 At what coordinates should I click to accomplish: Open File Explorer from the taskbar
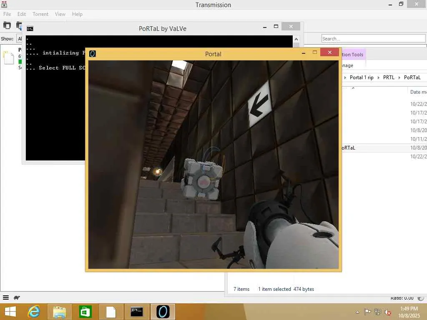click(60, 312)
